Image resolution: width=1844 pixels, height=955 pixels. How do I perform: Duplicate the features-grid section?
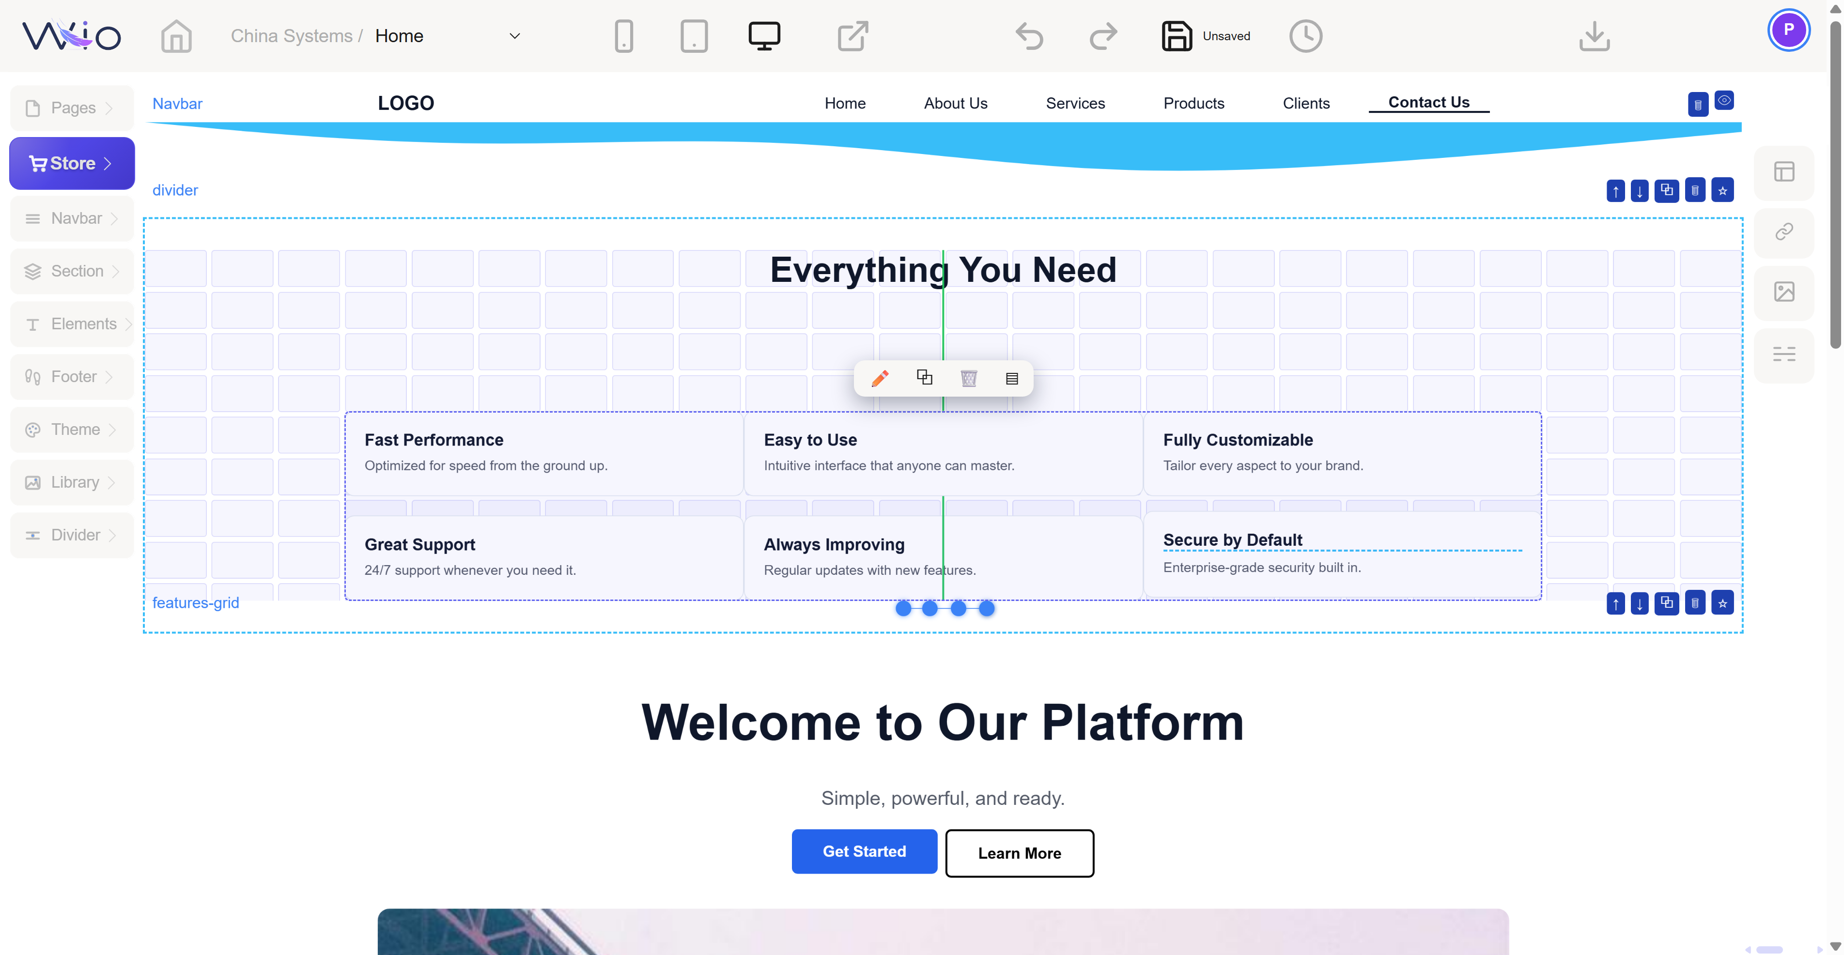pos(1666,602)
